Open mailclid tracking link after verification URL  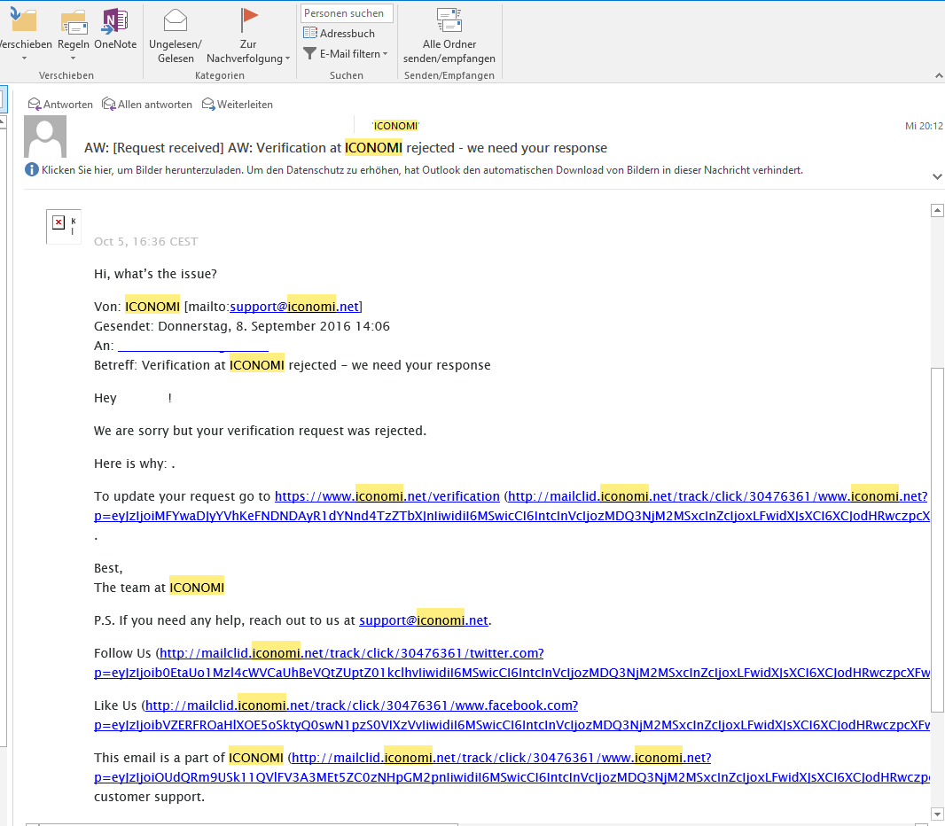[x=717, y=496]
